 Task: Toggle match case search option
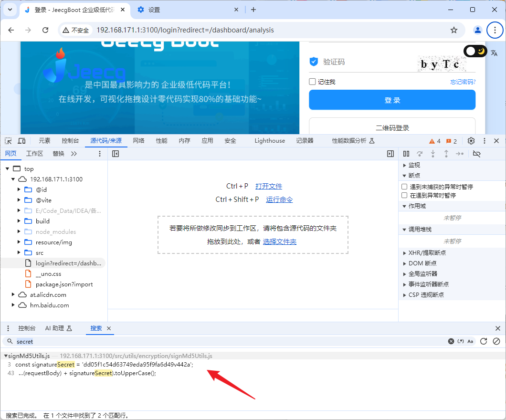tap(470, 341)
